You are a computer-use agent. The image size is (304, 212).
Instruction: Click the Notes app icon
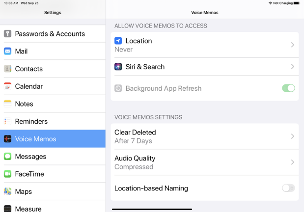coord(7,104)
